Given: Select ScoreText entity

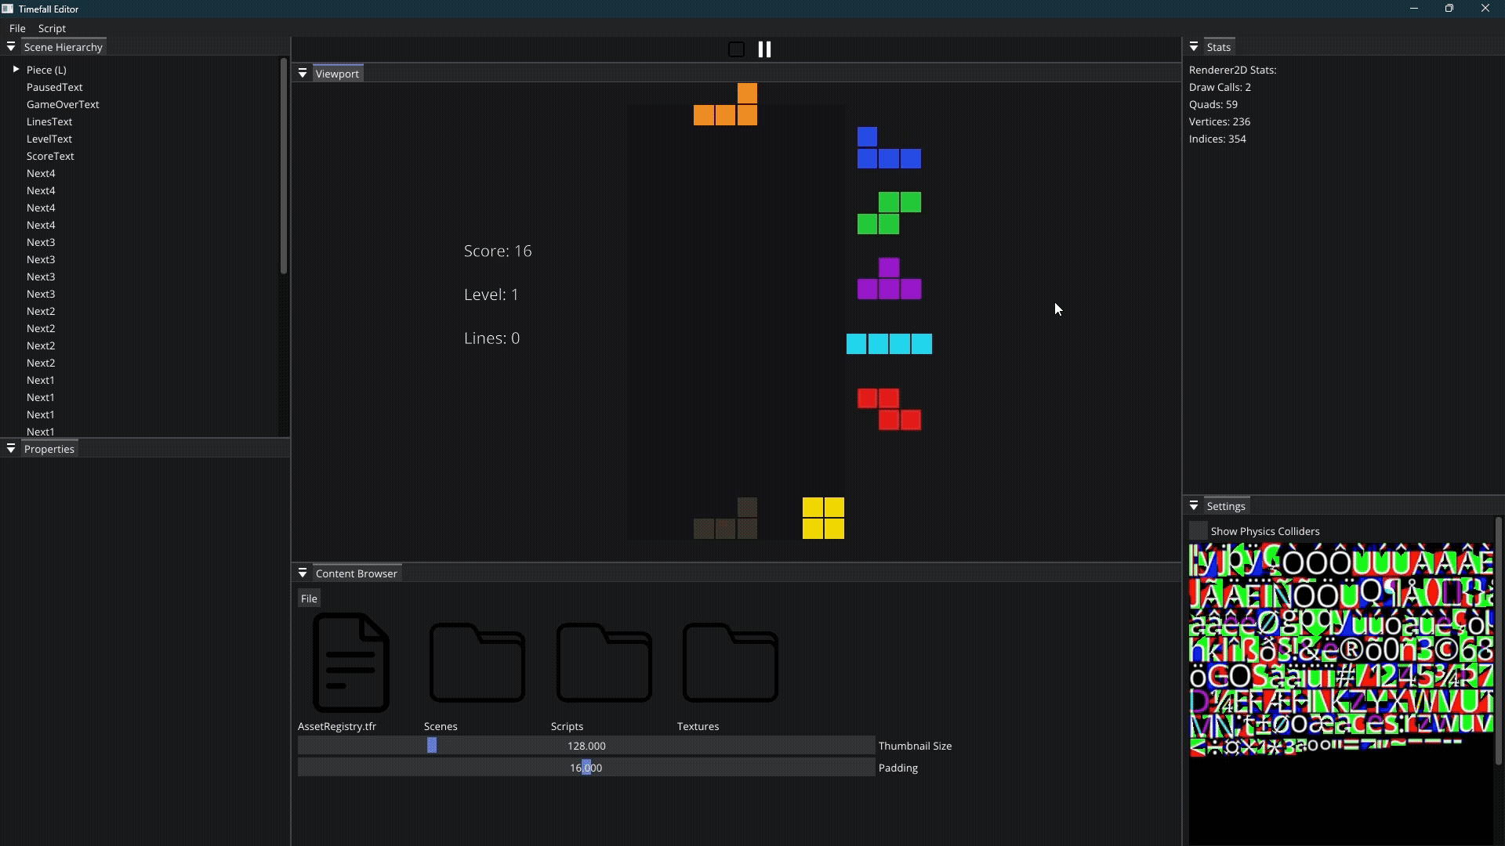Looking at the screenshot, I should (x=50, y=156).
